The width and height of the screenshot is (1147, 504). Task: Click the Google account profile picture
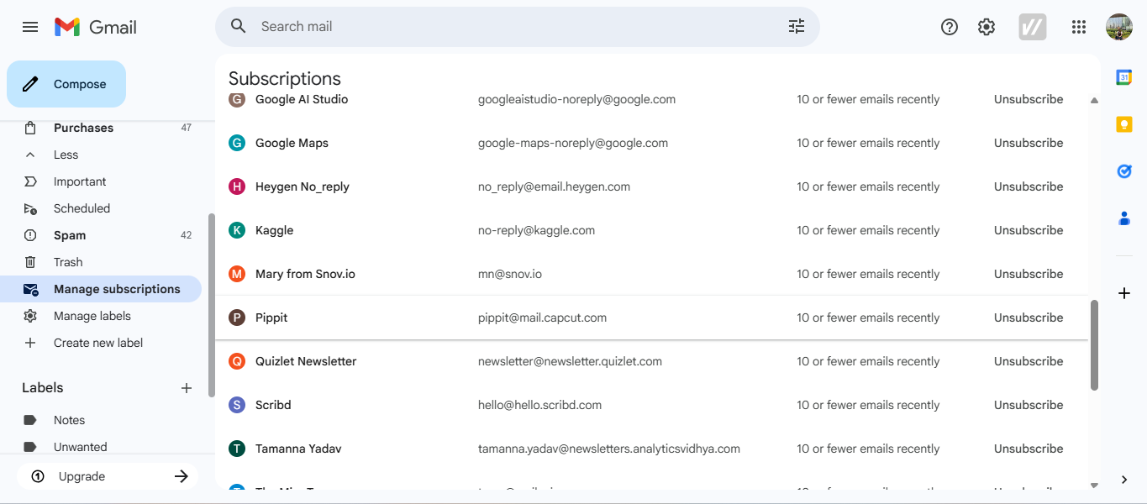pyautogui.click(x=1119, y=27)
